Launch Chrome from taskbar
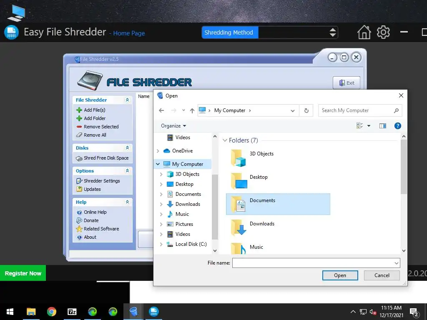Screen dimensions: 427x320 51,312
